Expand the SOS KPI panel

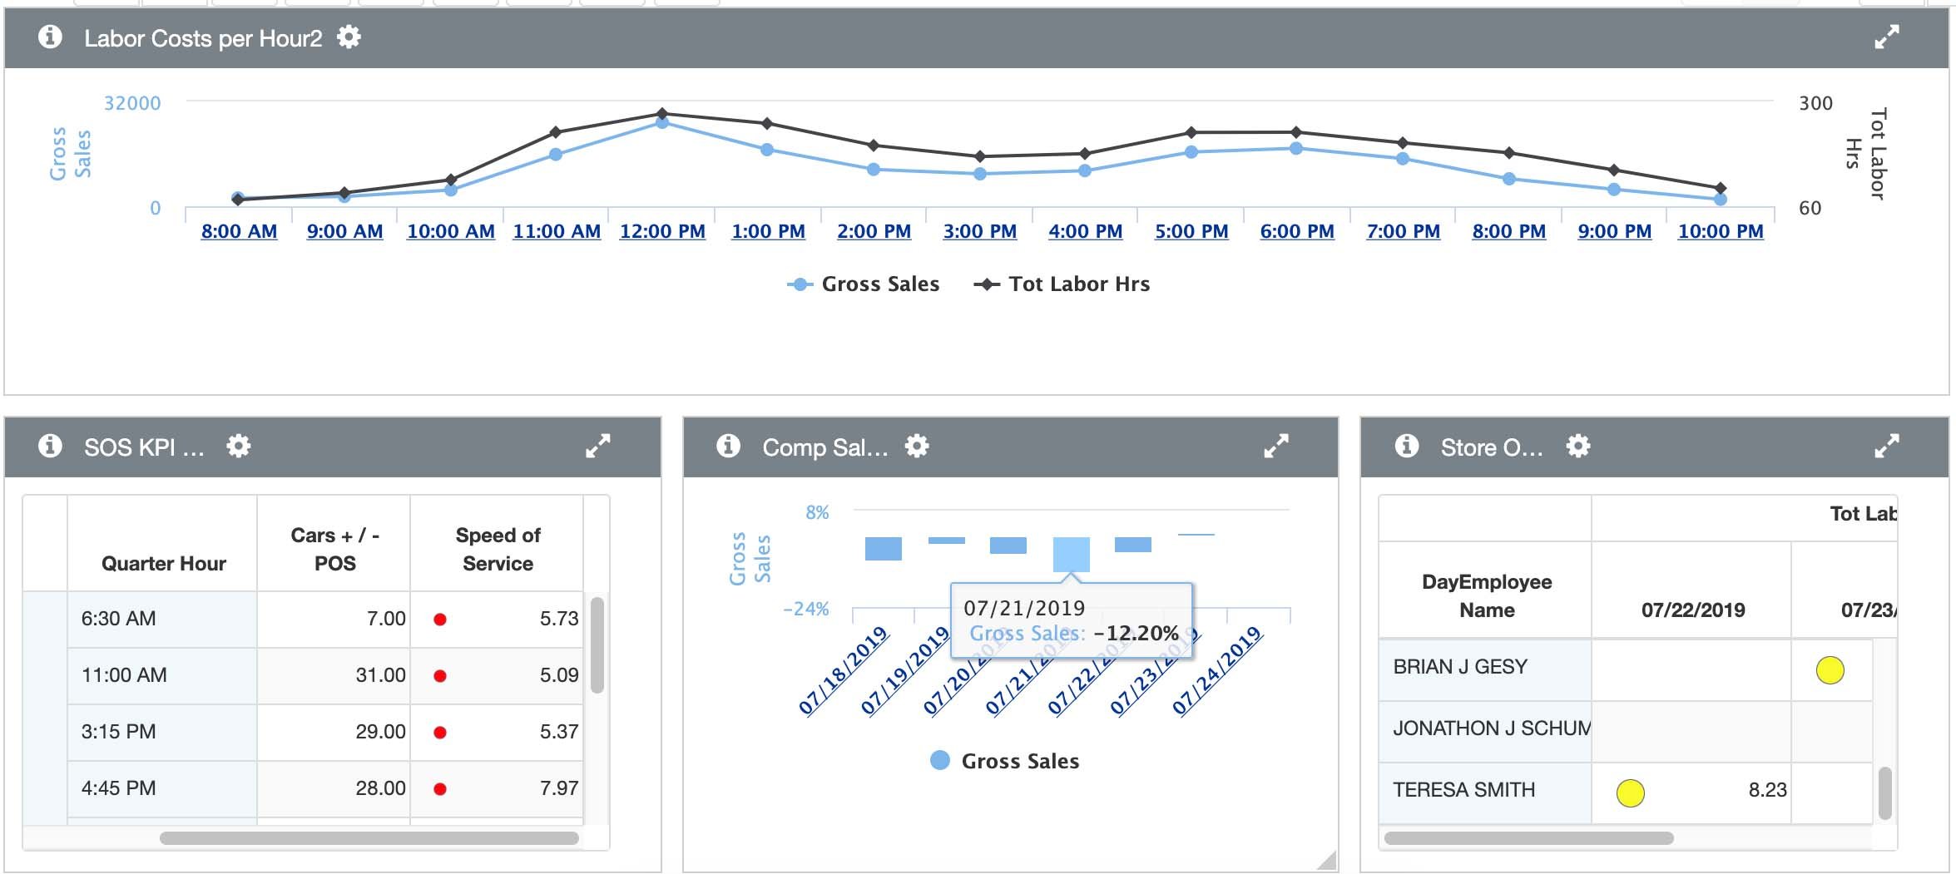(597, 446)
